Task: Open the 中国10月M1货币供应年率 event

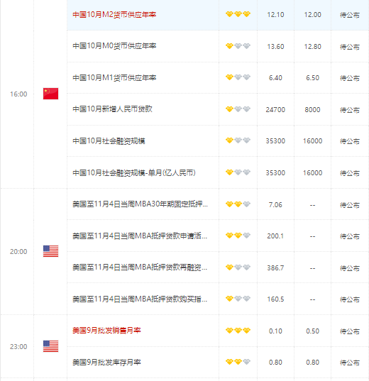Action: [x=114, y=78]
